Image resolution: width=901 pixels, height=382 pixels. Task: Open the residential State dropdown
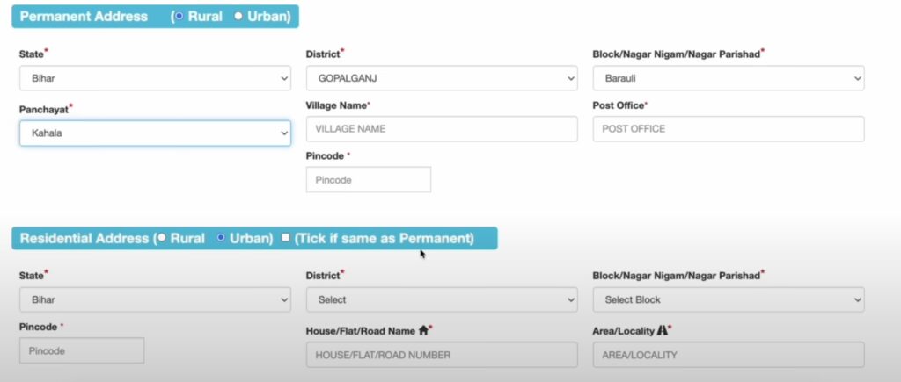(155, 299)
